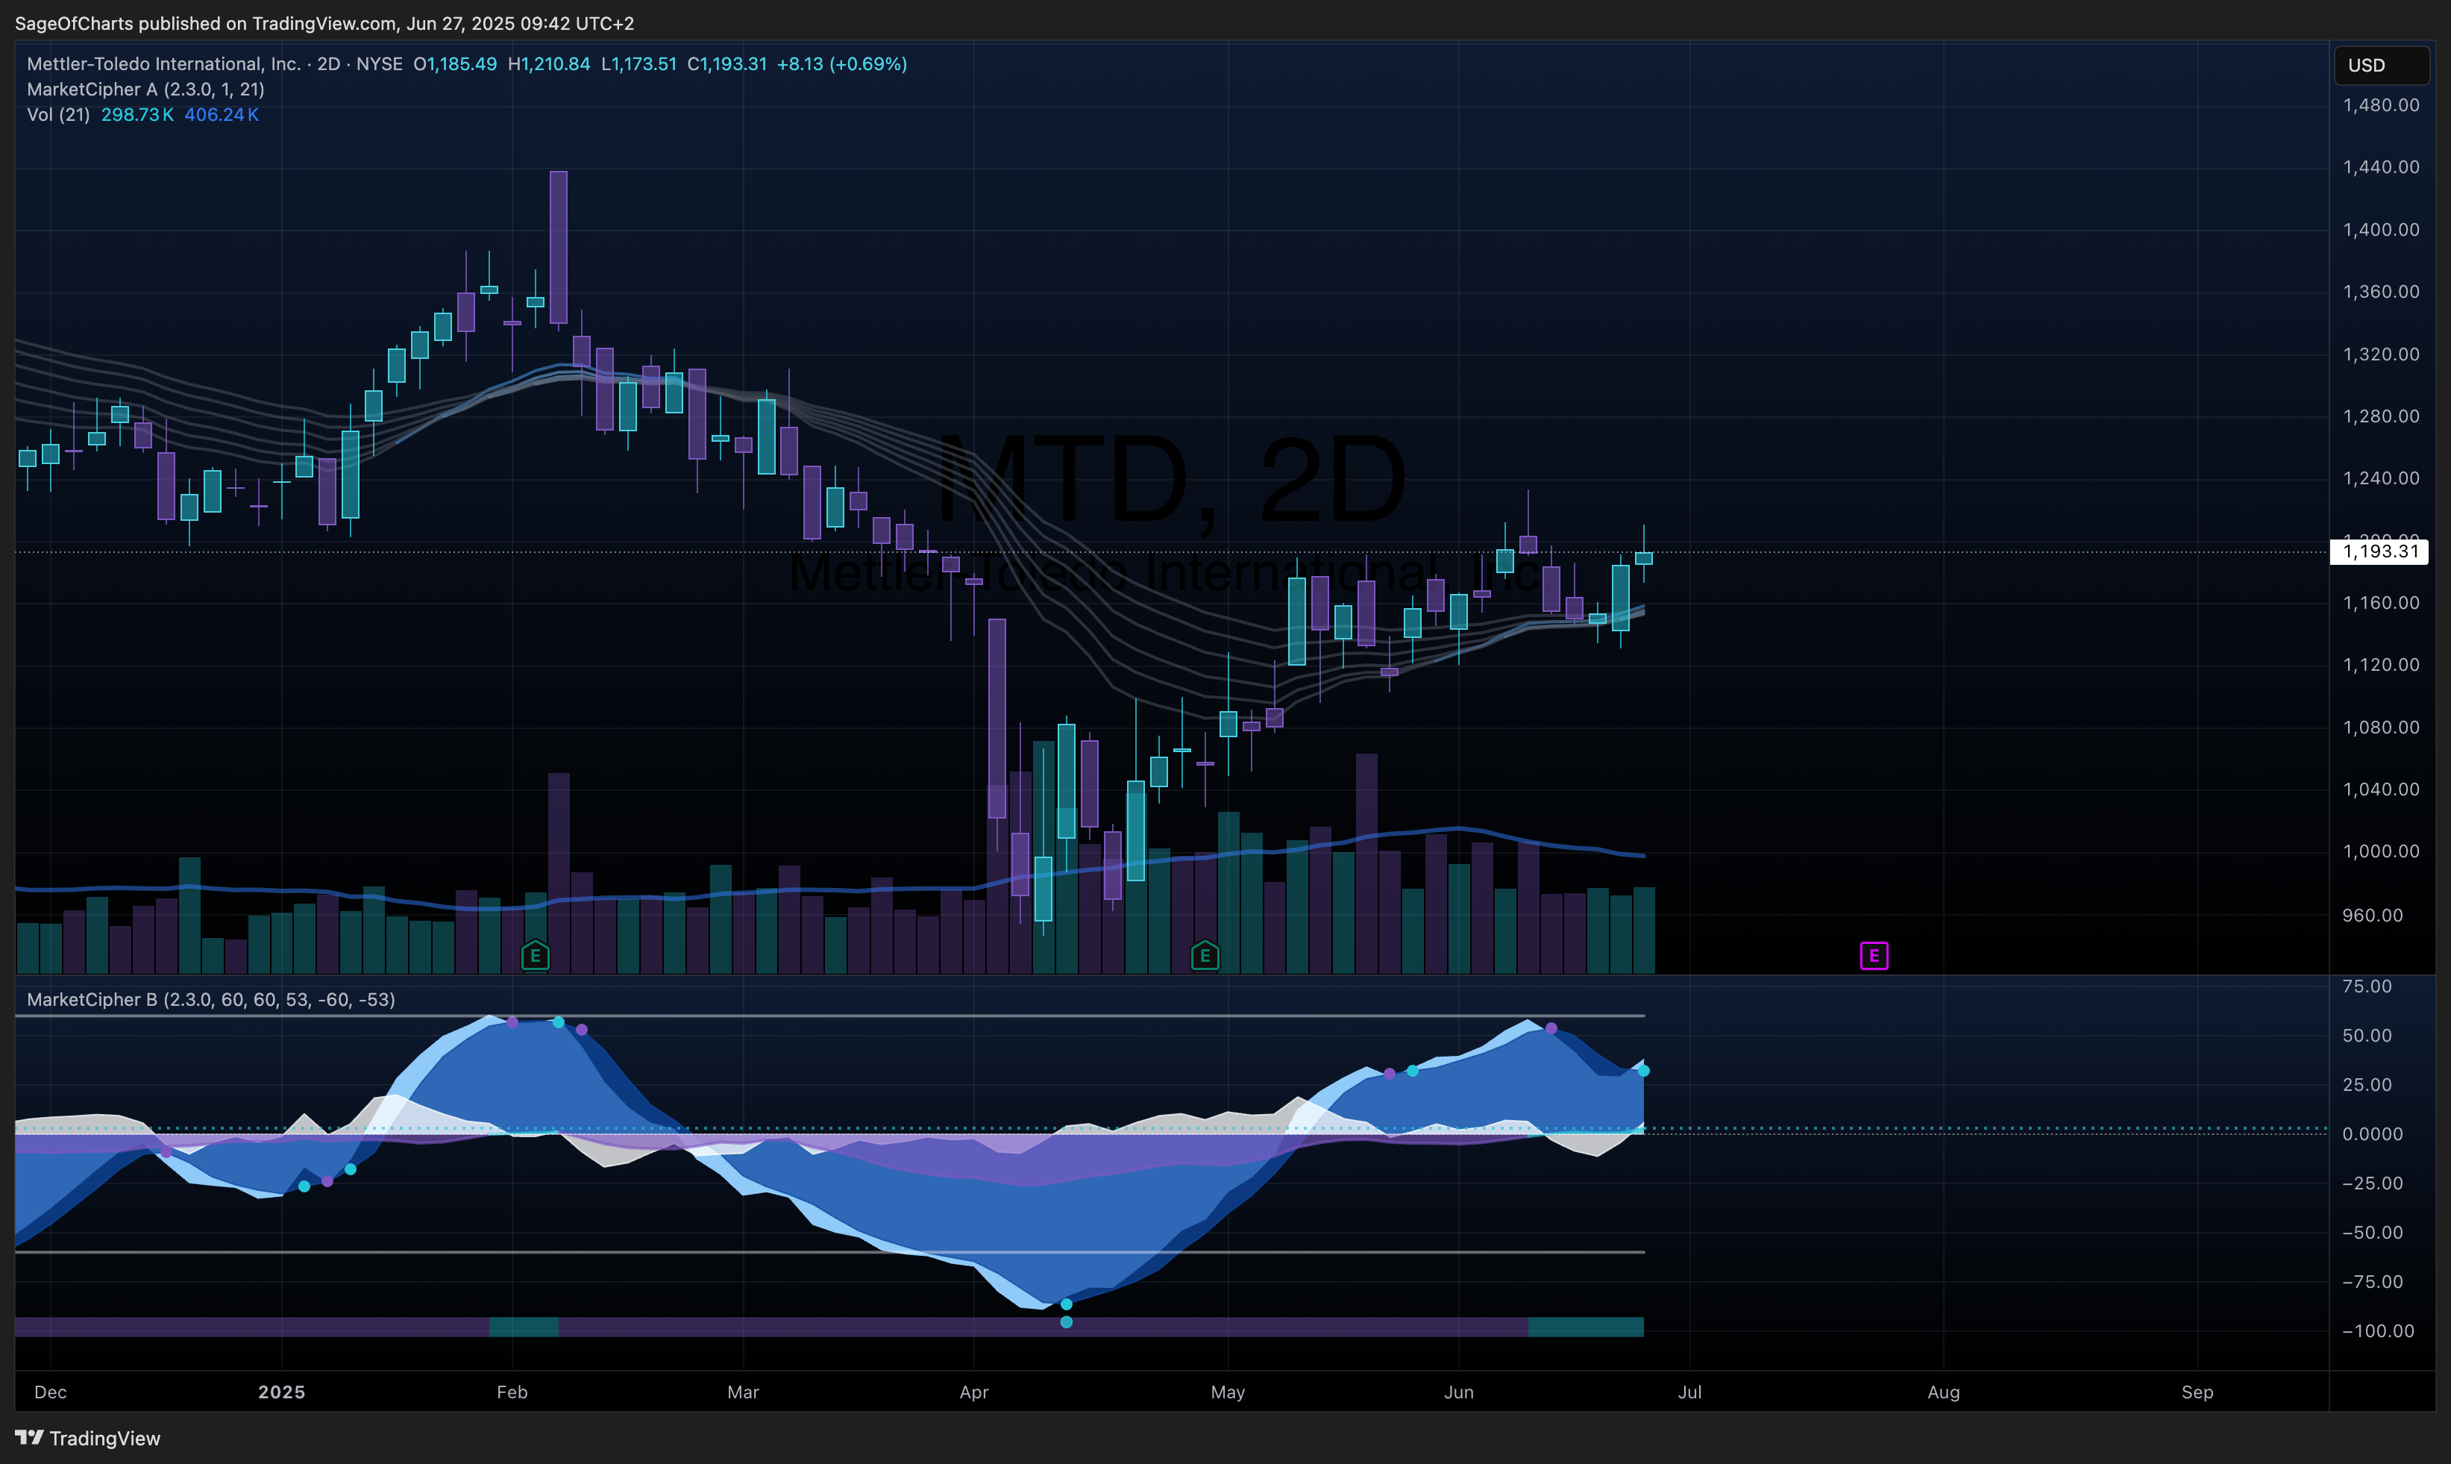
Task: Click the 1,320.00 price axis label
Action: coord(2380,354)
